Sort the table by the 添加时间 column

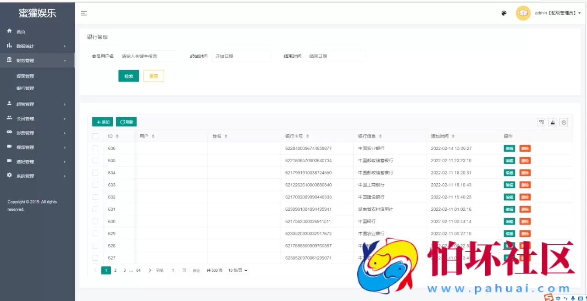tap(454, 136)
